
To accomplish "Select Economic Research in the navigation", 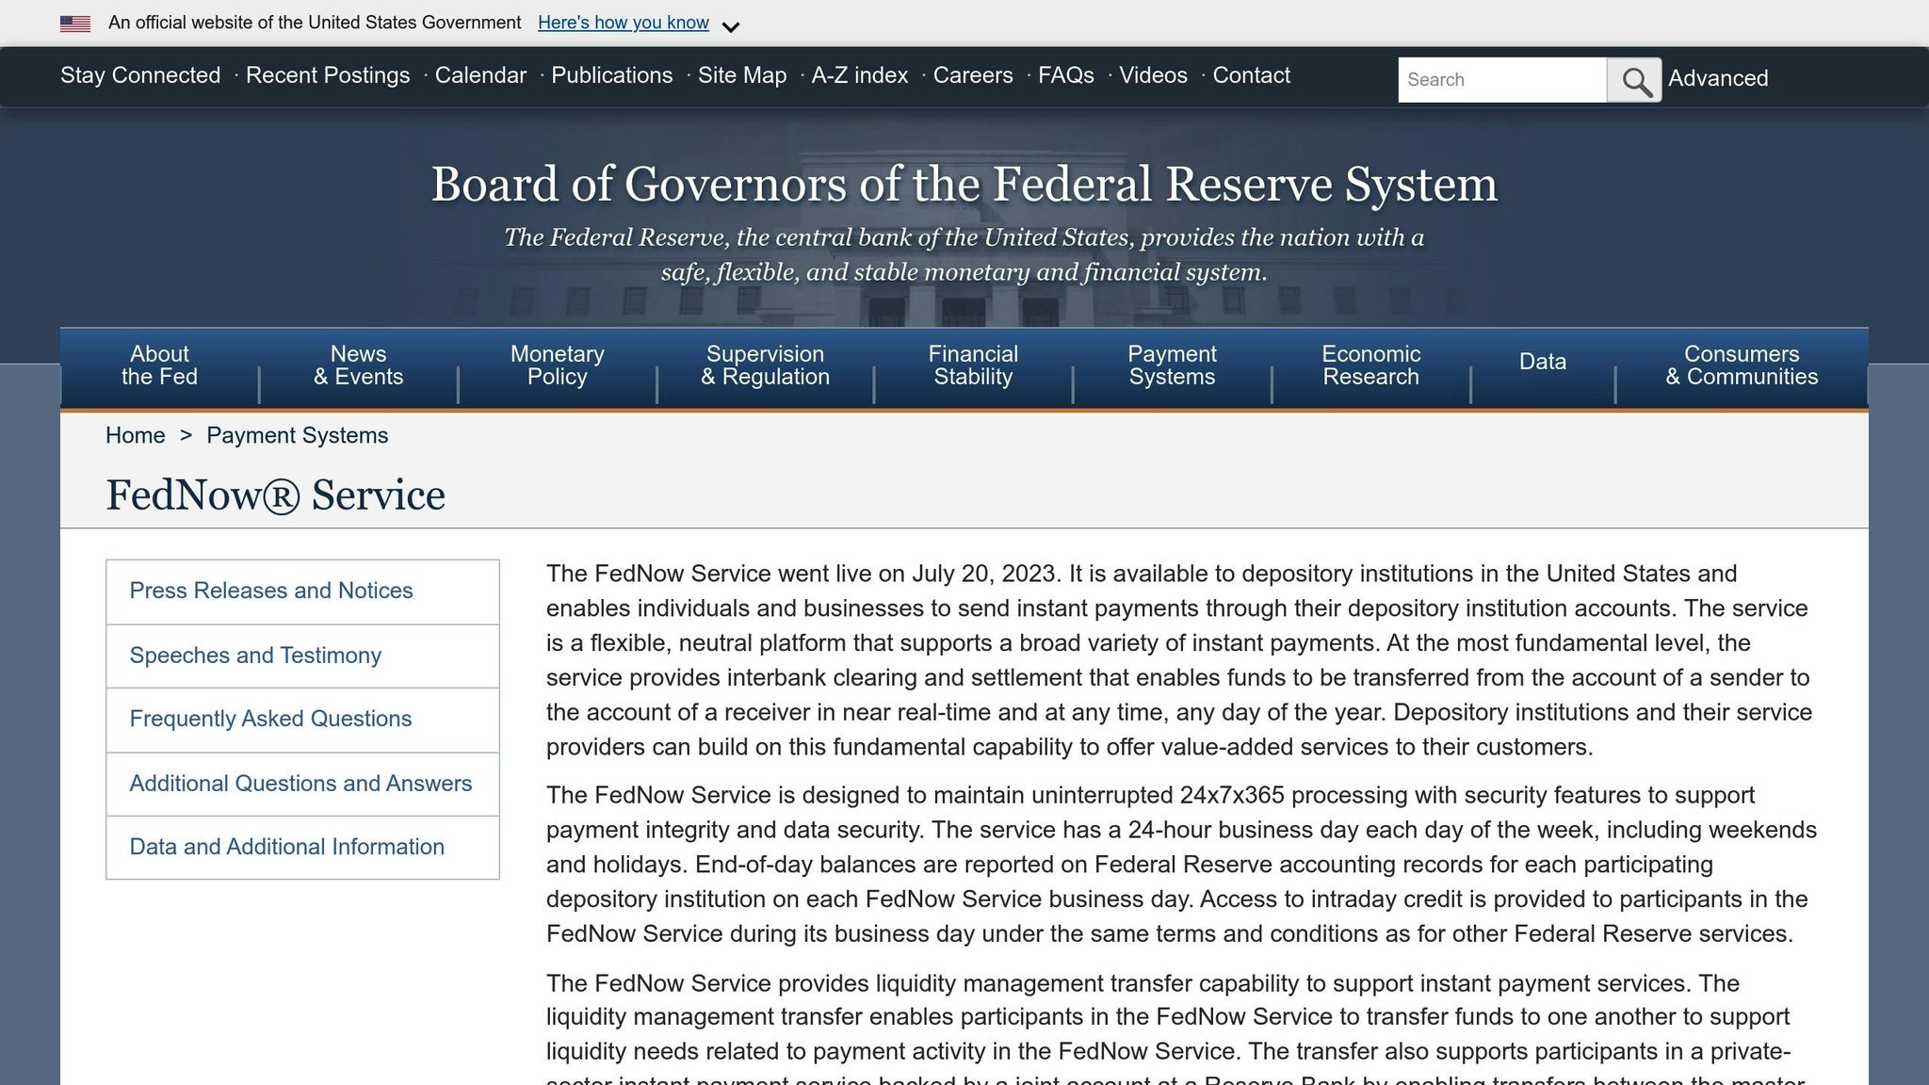I will 1371,365.
